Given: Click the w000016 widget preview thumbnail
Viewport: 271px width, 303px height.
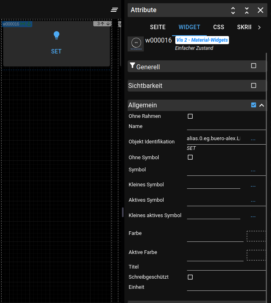Looking at the screenshot, I should (135, 44).
